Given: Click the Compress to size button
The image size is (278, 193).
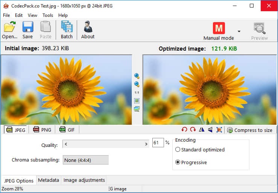Looking at the screenshot, I should pos(249,130).
